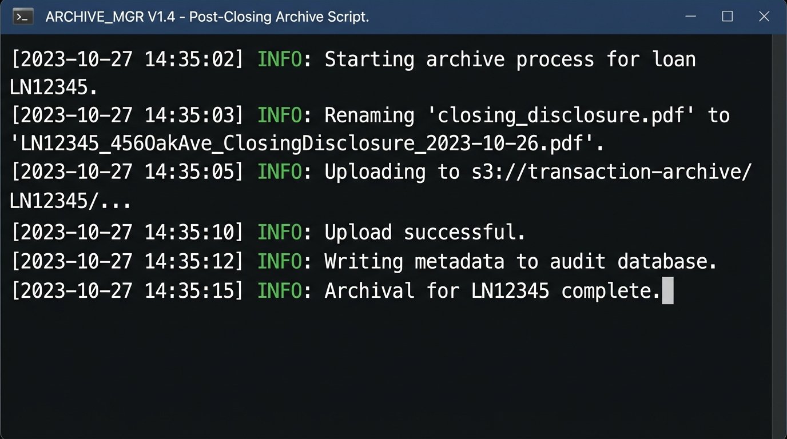This screenshot has width=787, height=439.
Task: Click the vertical scrollbar on the right edge
Action: [779, 229]
